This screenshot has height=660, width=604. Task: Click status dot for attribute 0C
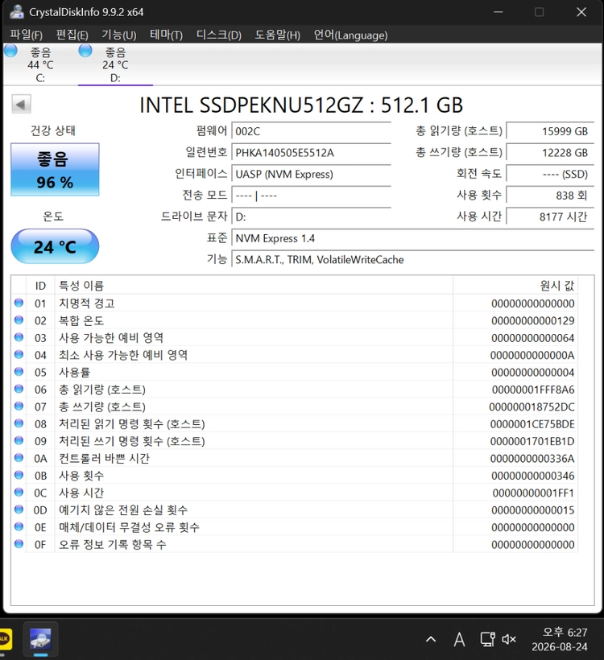click(x=19, y=492)
